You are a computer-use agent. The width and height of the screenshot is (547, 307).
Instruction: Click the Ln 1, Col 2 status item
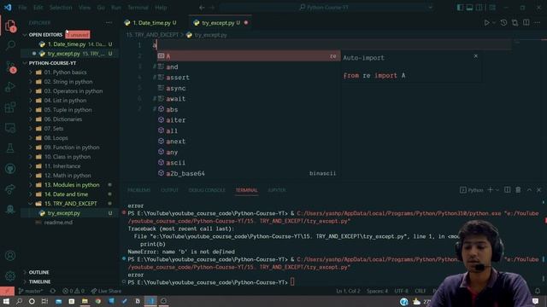coord(348,291)
